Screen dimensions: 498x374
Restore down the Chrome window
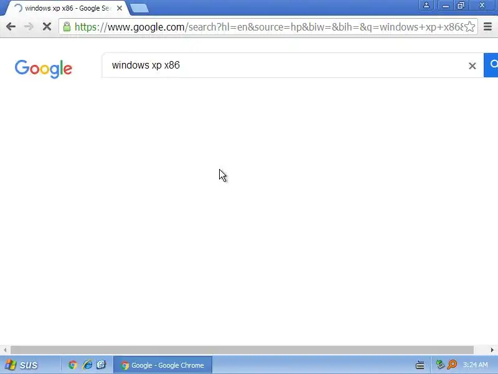click(461, 6)
